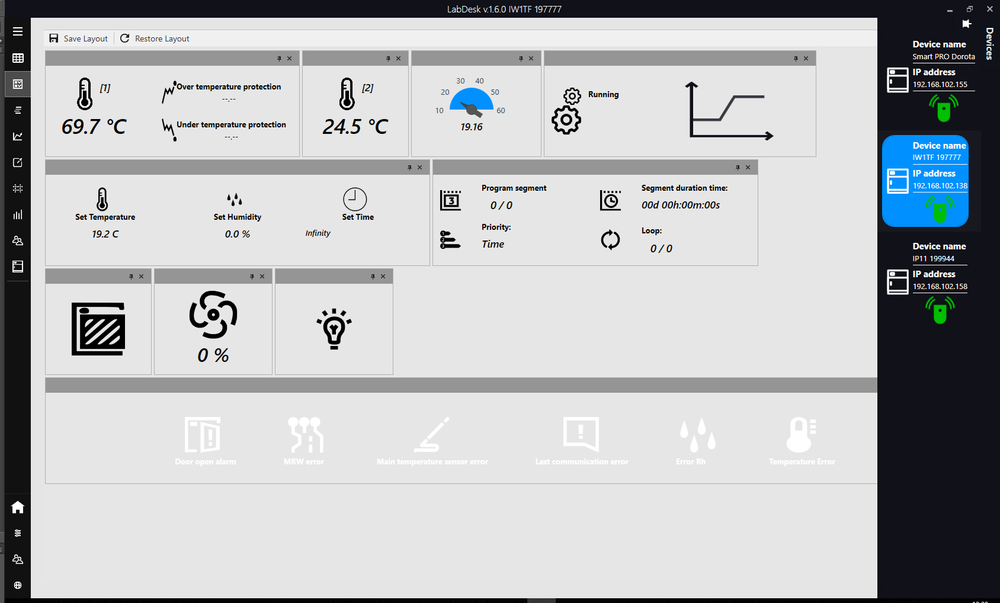This screenshot has width=1000, height=603.
Task: Open the line chart icon in sidebar
Action: click(18, 136)
